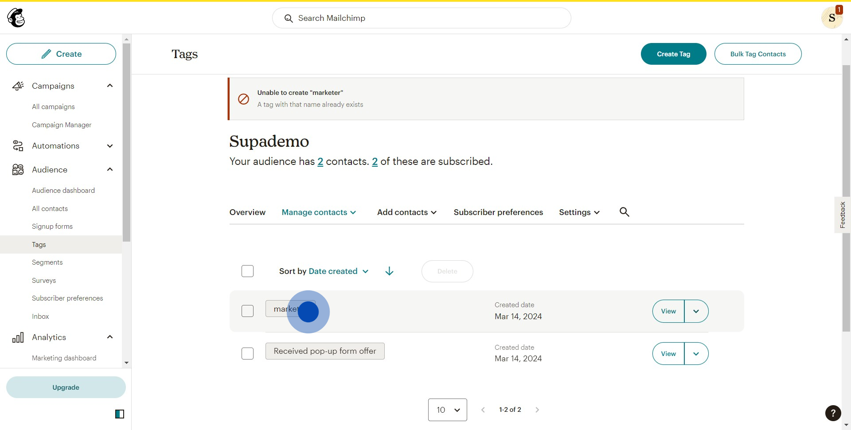The height and width of the screenshot is (430, 851).
Task: Collapse the Audience section chevron
Action: (110, 169)
